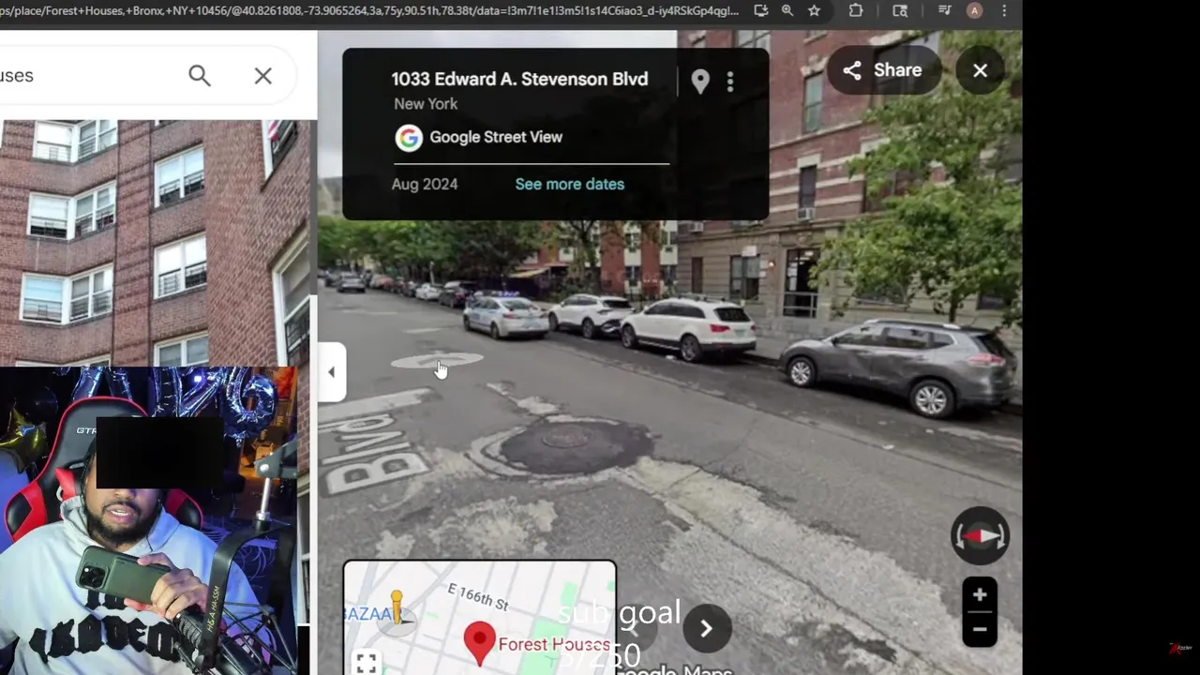Click the Forest Houses red pin on minimap
1200x675 pixels.
click(x=479, y=643)
